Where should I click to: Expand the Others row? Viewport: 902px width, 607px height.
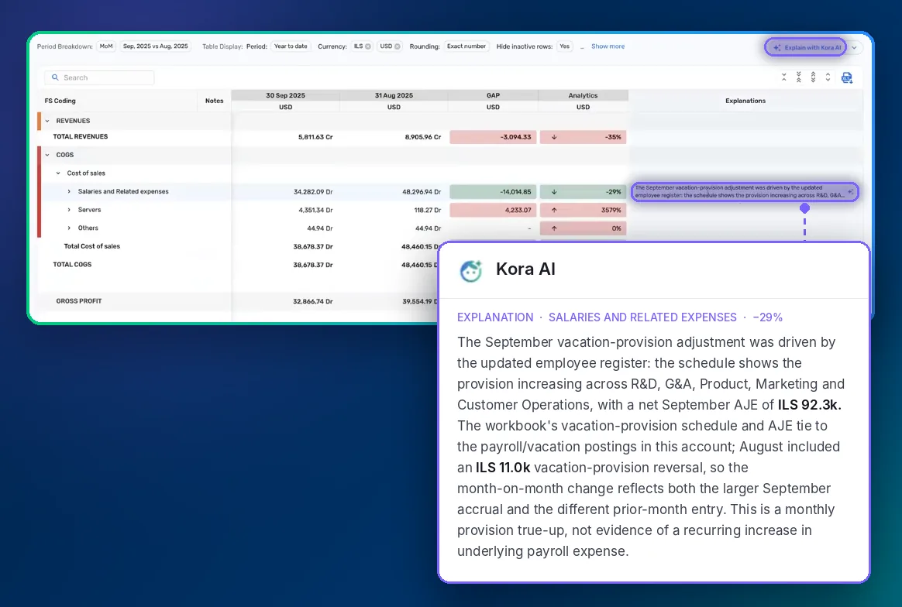[x=69, y=228]
